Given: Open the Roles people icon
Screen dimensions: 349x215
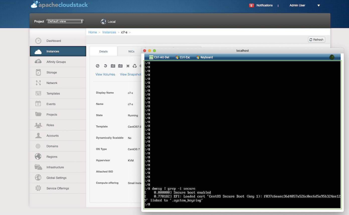Looking at the screenshot, I should [38, 125].
